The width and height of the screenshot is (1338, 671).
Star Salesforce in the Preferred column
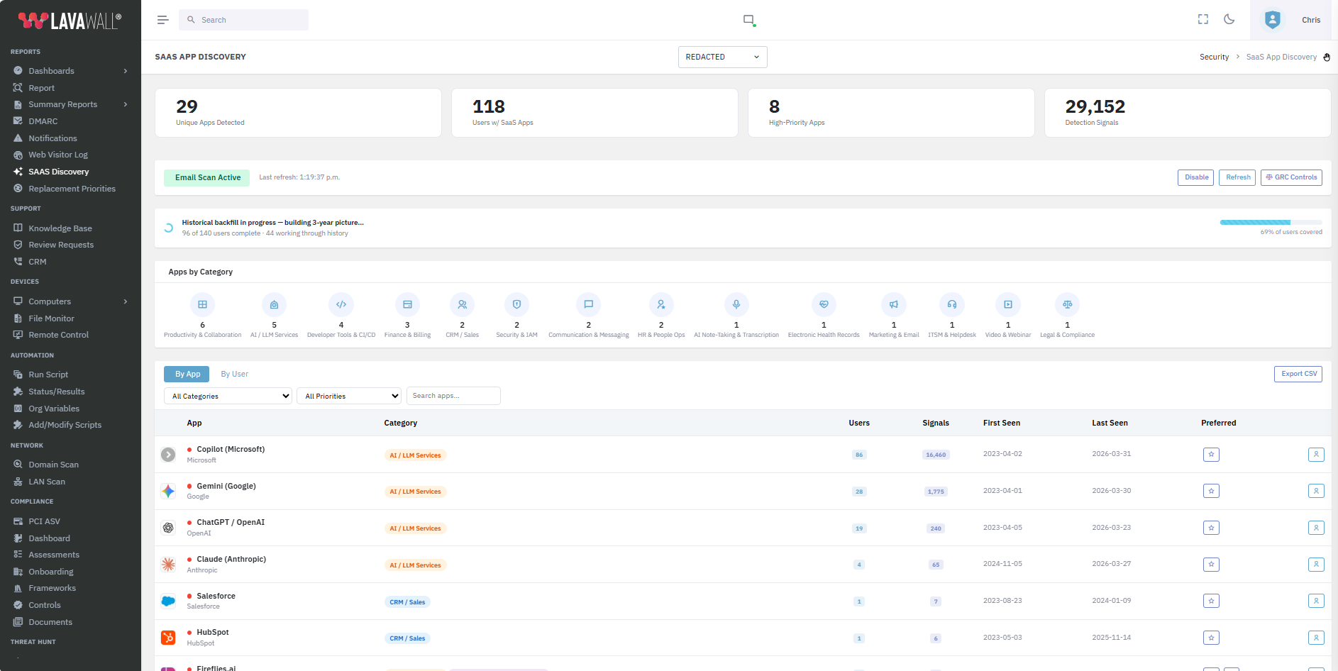pos(1211,601)
